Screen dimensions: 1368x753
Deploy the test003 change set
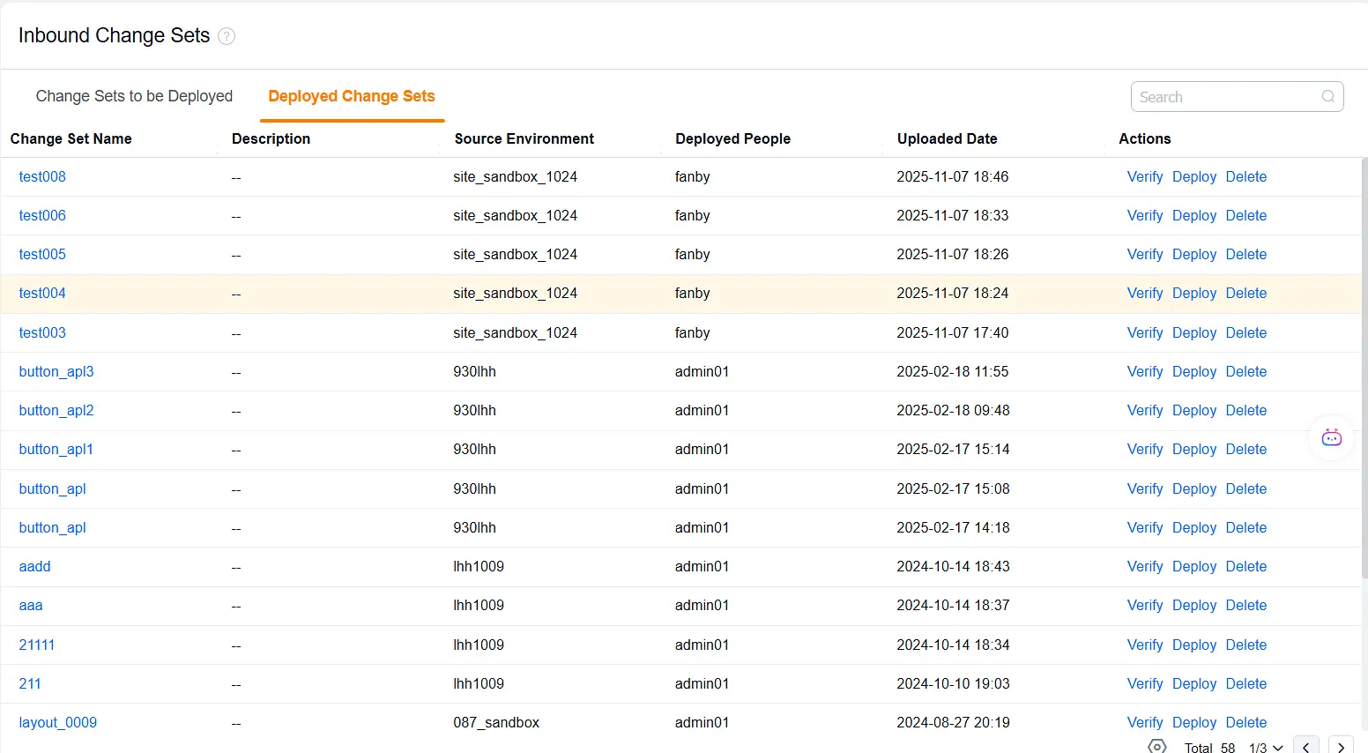[x=1194, y=332]
